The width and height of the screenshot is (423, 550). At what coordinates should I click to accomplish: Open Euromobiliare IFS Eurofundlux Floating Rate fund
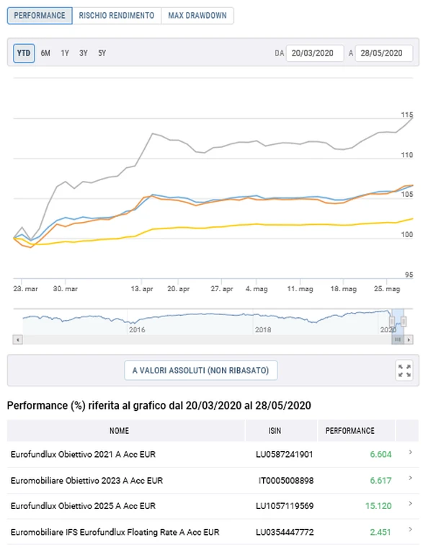tap(115, 532)
